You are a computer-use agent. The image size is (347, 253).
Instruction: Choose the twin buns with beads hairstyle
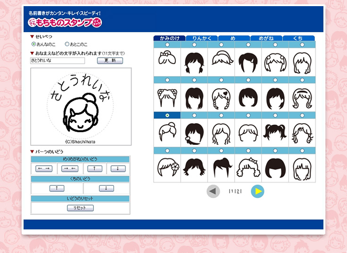pyautogui.click(x=167, y=98)
